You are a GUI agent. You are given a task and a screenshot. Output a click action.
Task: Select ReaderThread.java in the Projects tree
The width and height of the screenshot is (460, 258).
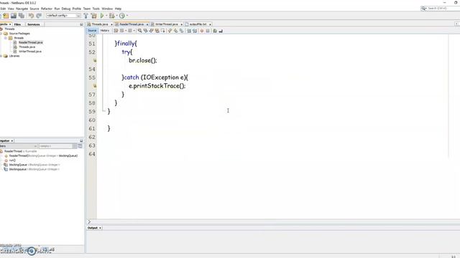tap(30, 42)
